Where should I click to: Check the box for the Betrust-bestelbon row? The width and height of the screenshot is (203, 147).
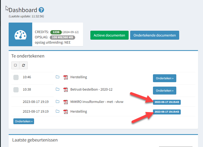[x=16, y=90]
